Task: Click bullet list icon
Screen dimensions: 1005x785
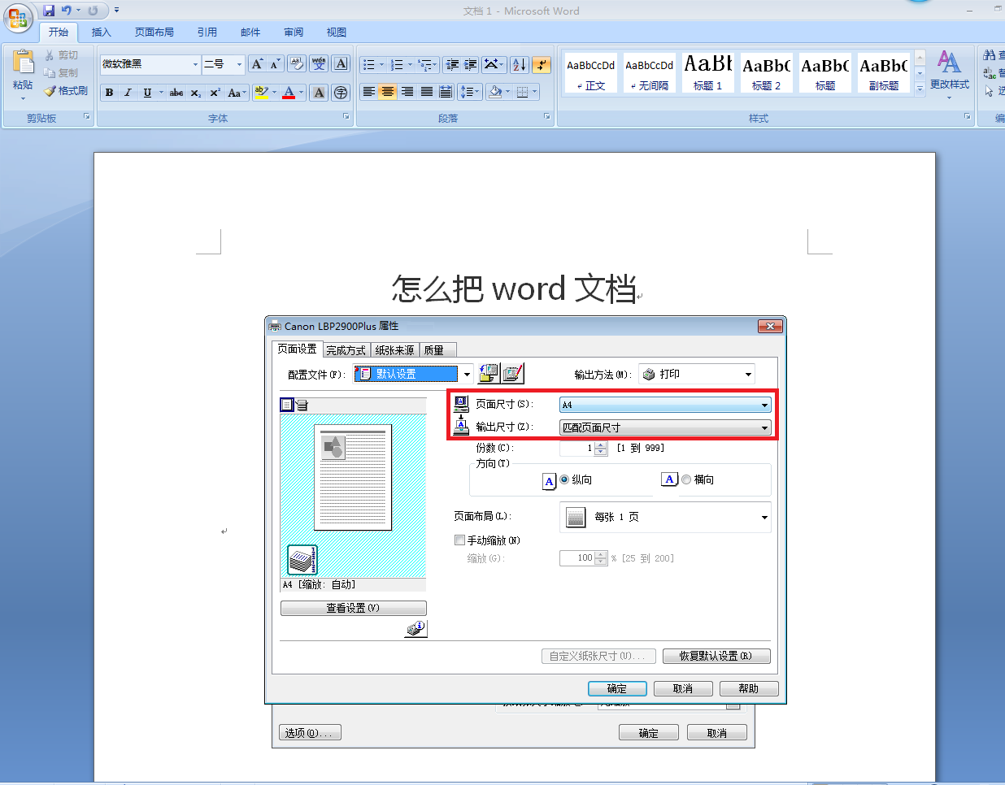Action: pyautogui.click(x=369, y=65)
